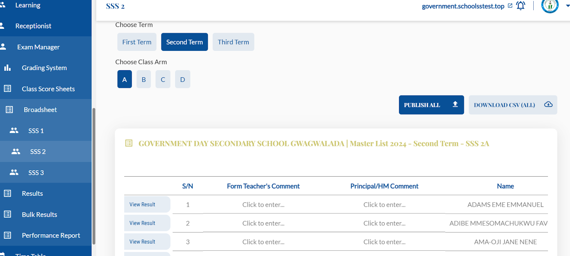Switch to First Term
The width and height of the screenshot is (570, 256).
pos(137,42)
